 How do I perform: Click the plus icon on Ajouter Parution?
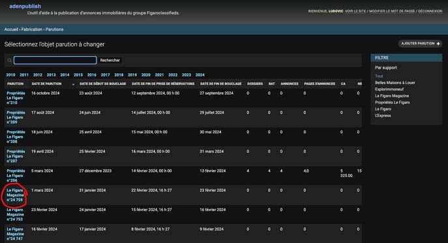coord(438,44)
